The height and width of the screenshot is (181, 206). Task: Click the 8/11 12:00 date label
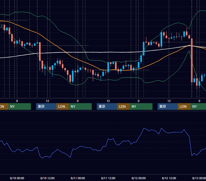pos(108,178)
